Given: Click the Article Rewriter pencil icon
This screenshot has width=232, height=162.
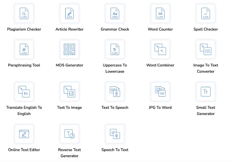Looking at the screenshot, I should 70,14.
